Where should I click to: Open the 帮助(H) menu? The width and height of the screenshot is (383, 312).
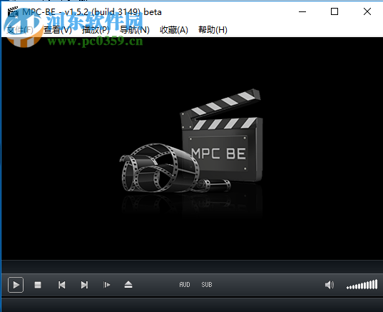pyautogui.click(x=213, y=30)
